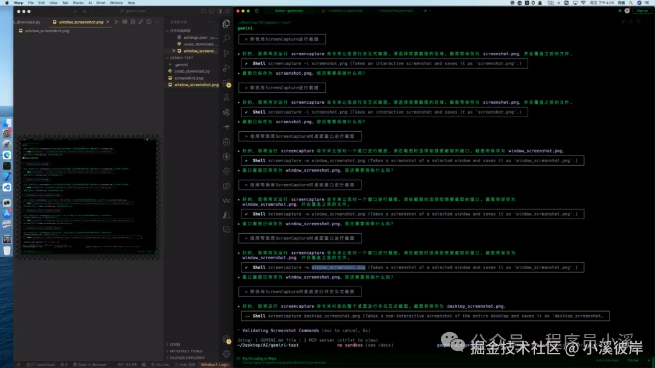655x368 pixels.
Task: Click Sign up button in Warp
Action: point(642,11)
